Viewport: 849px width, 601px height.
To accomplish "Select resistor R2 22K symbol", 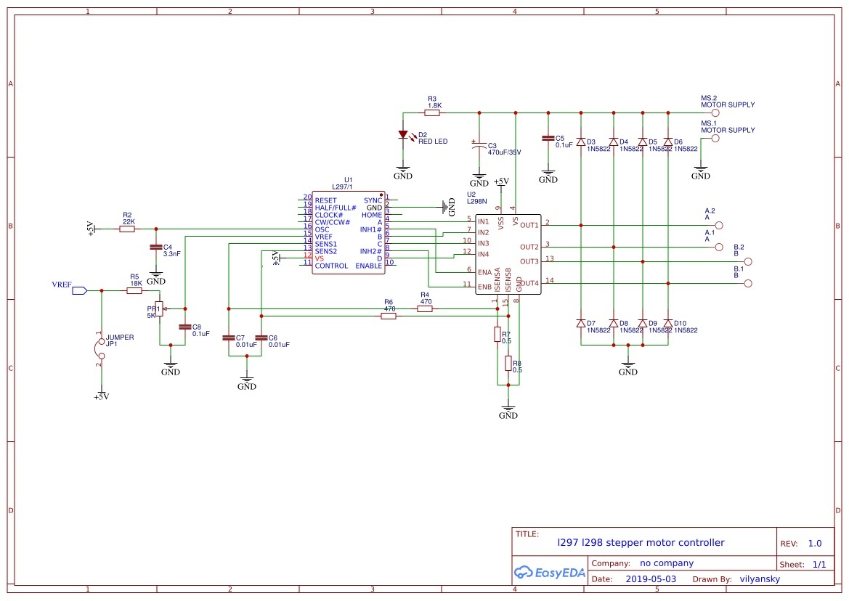I will pyautogui.click(x=126, y=229).
